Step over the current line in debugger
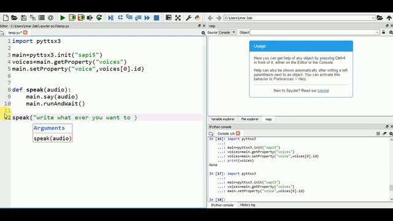393x221 pixels. [x=120, y=18]
